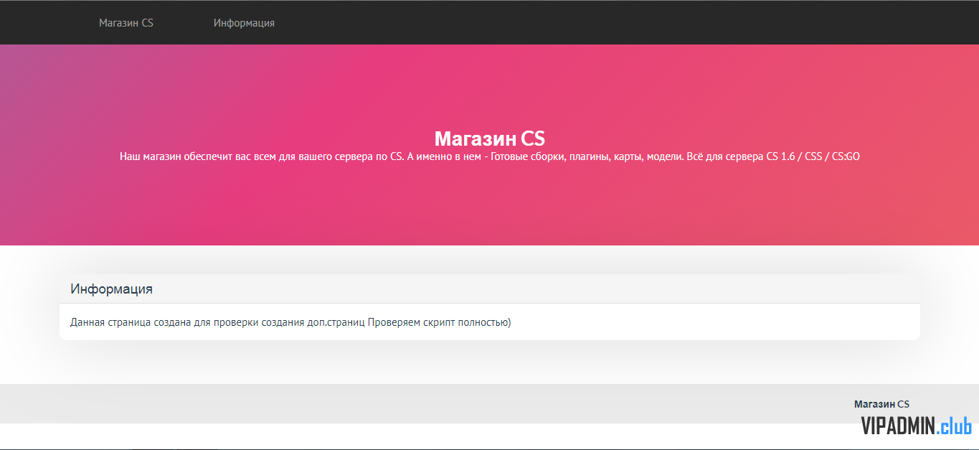The height and width of the screenshot is (450, 979).
Task: Follow the Магазин CS footer link
Action: (881, 404)
